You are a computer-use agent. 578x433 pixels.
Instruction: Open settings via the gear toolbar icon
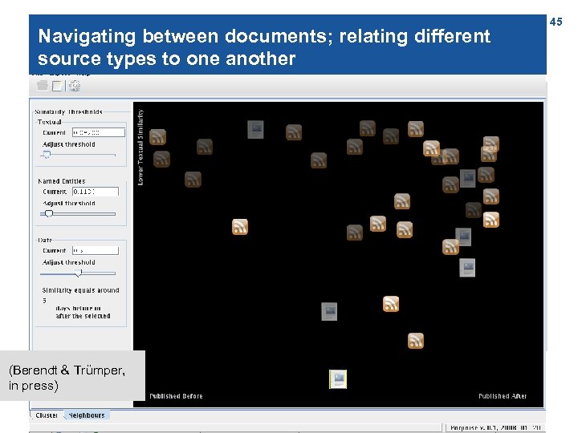tap(75, 86)
